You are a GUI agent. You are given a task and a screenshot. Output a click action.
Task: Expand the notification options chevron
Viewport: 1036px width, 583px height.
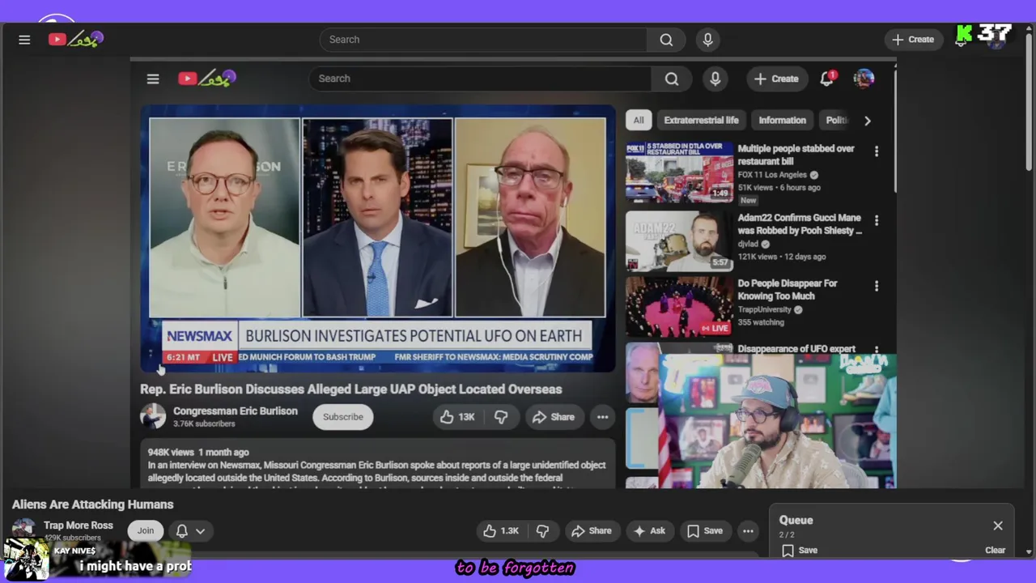pos(200,531)
